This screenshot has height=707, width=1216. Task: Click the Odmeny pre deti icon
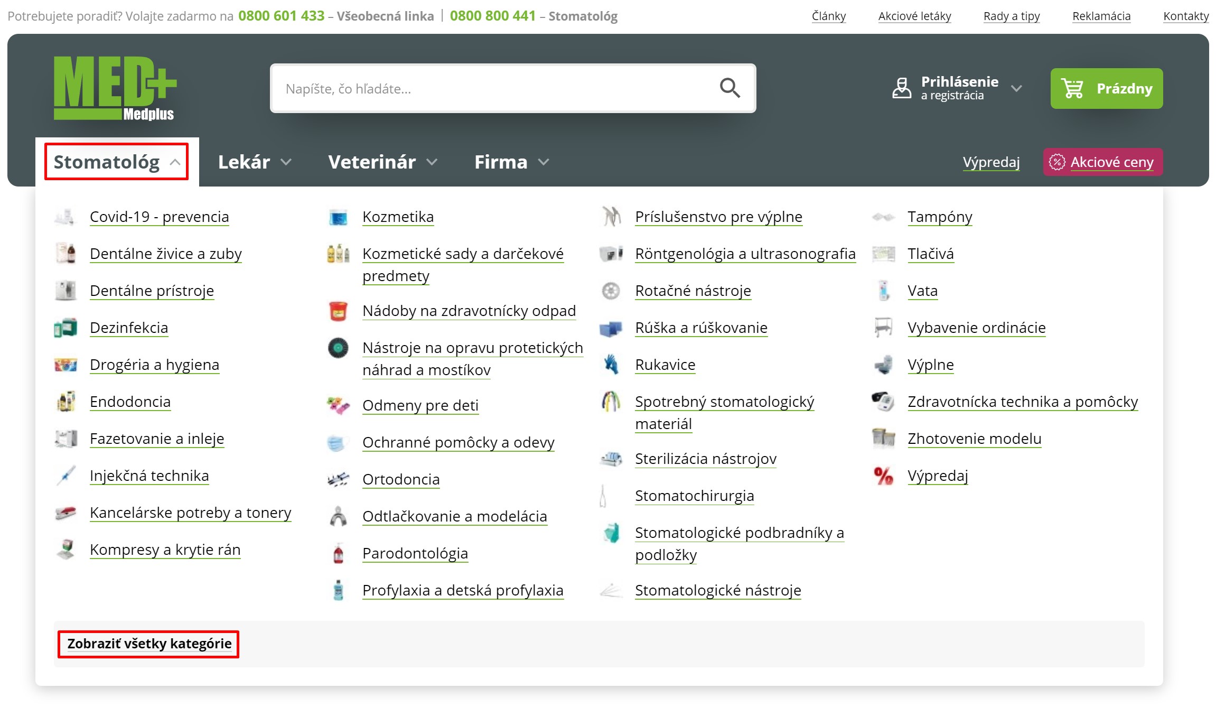(338, 405)
